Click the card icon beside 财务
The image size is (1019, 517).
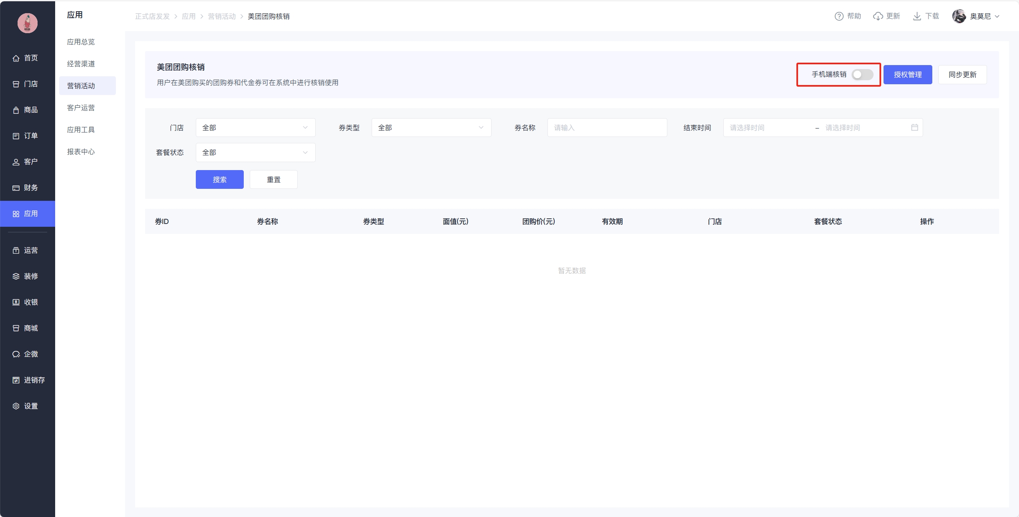(16, 188)
